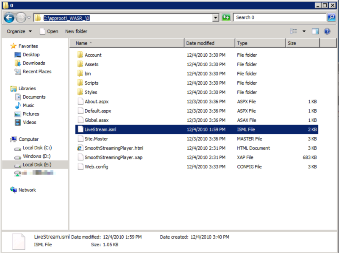Sort files by Date modified column

[x=209, y=43]
